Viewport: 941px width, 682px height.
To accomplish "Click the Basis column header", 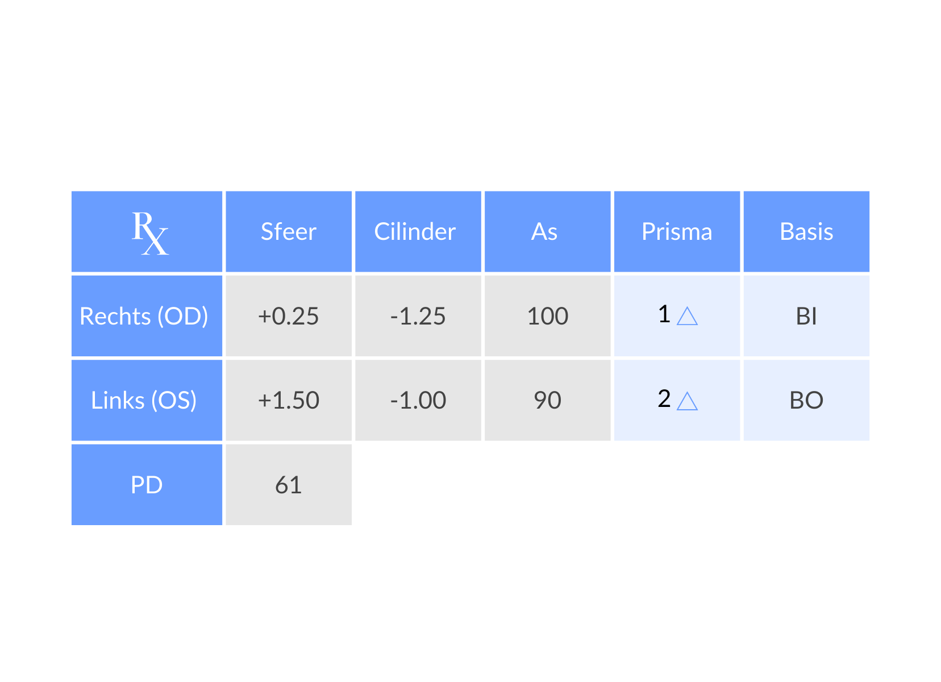I will coord(806,232).
